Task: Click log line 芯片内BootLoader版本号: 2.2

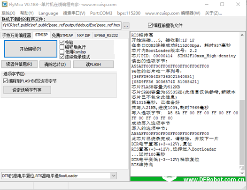Action: click(x=164, y=51)
